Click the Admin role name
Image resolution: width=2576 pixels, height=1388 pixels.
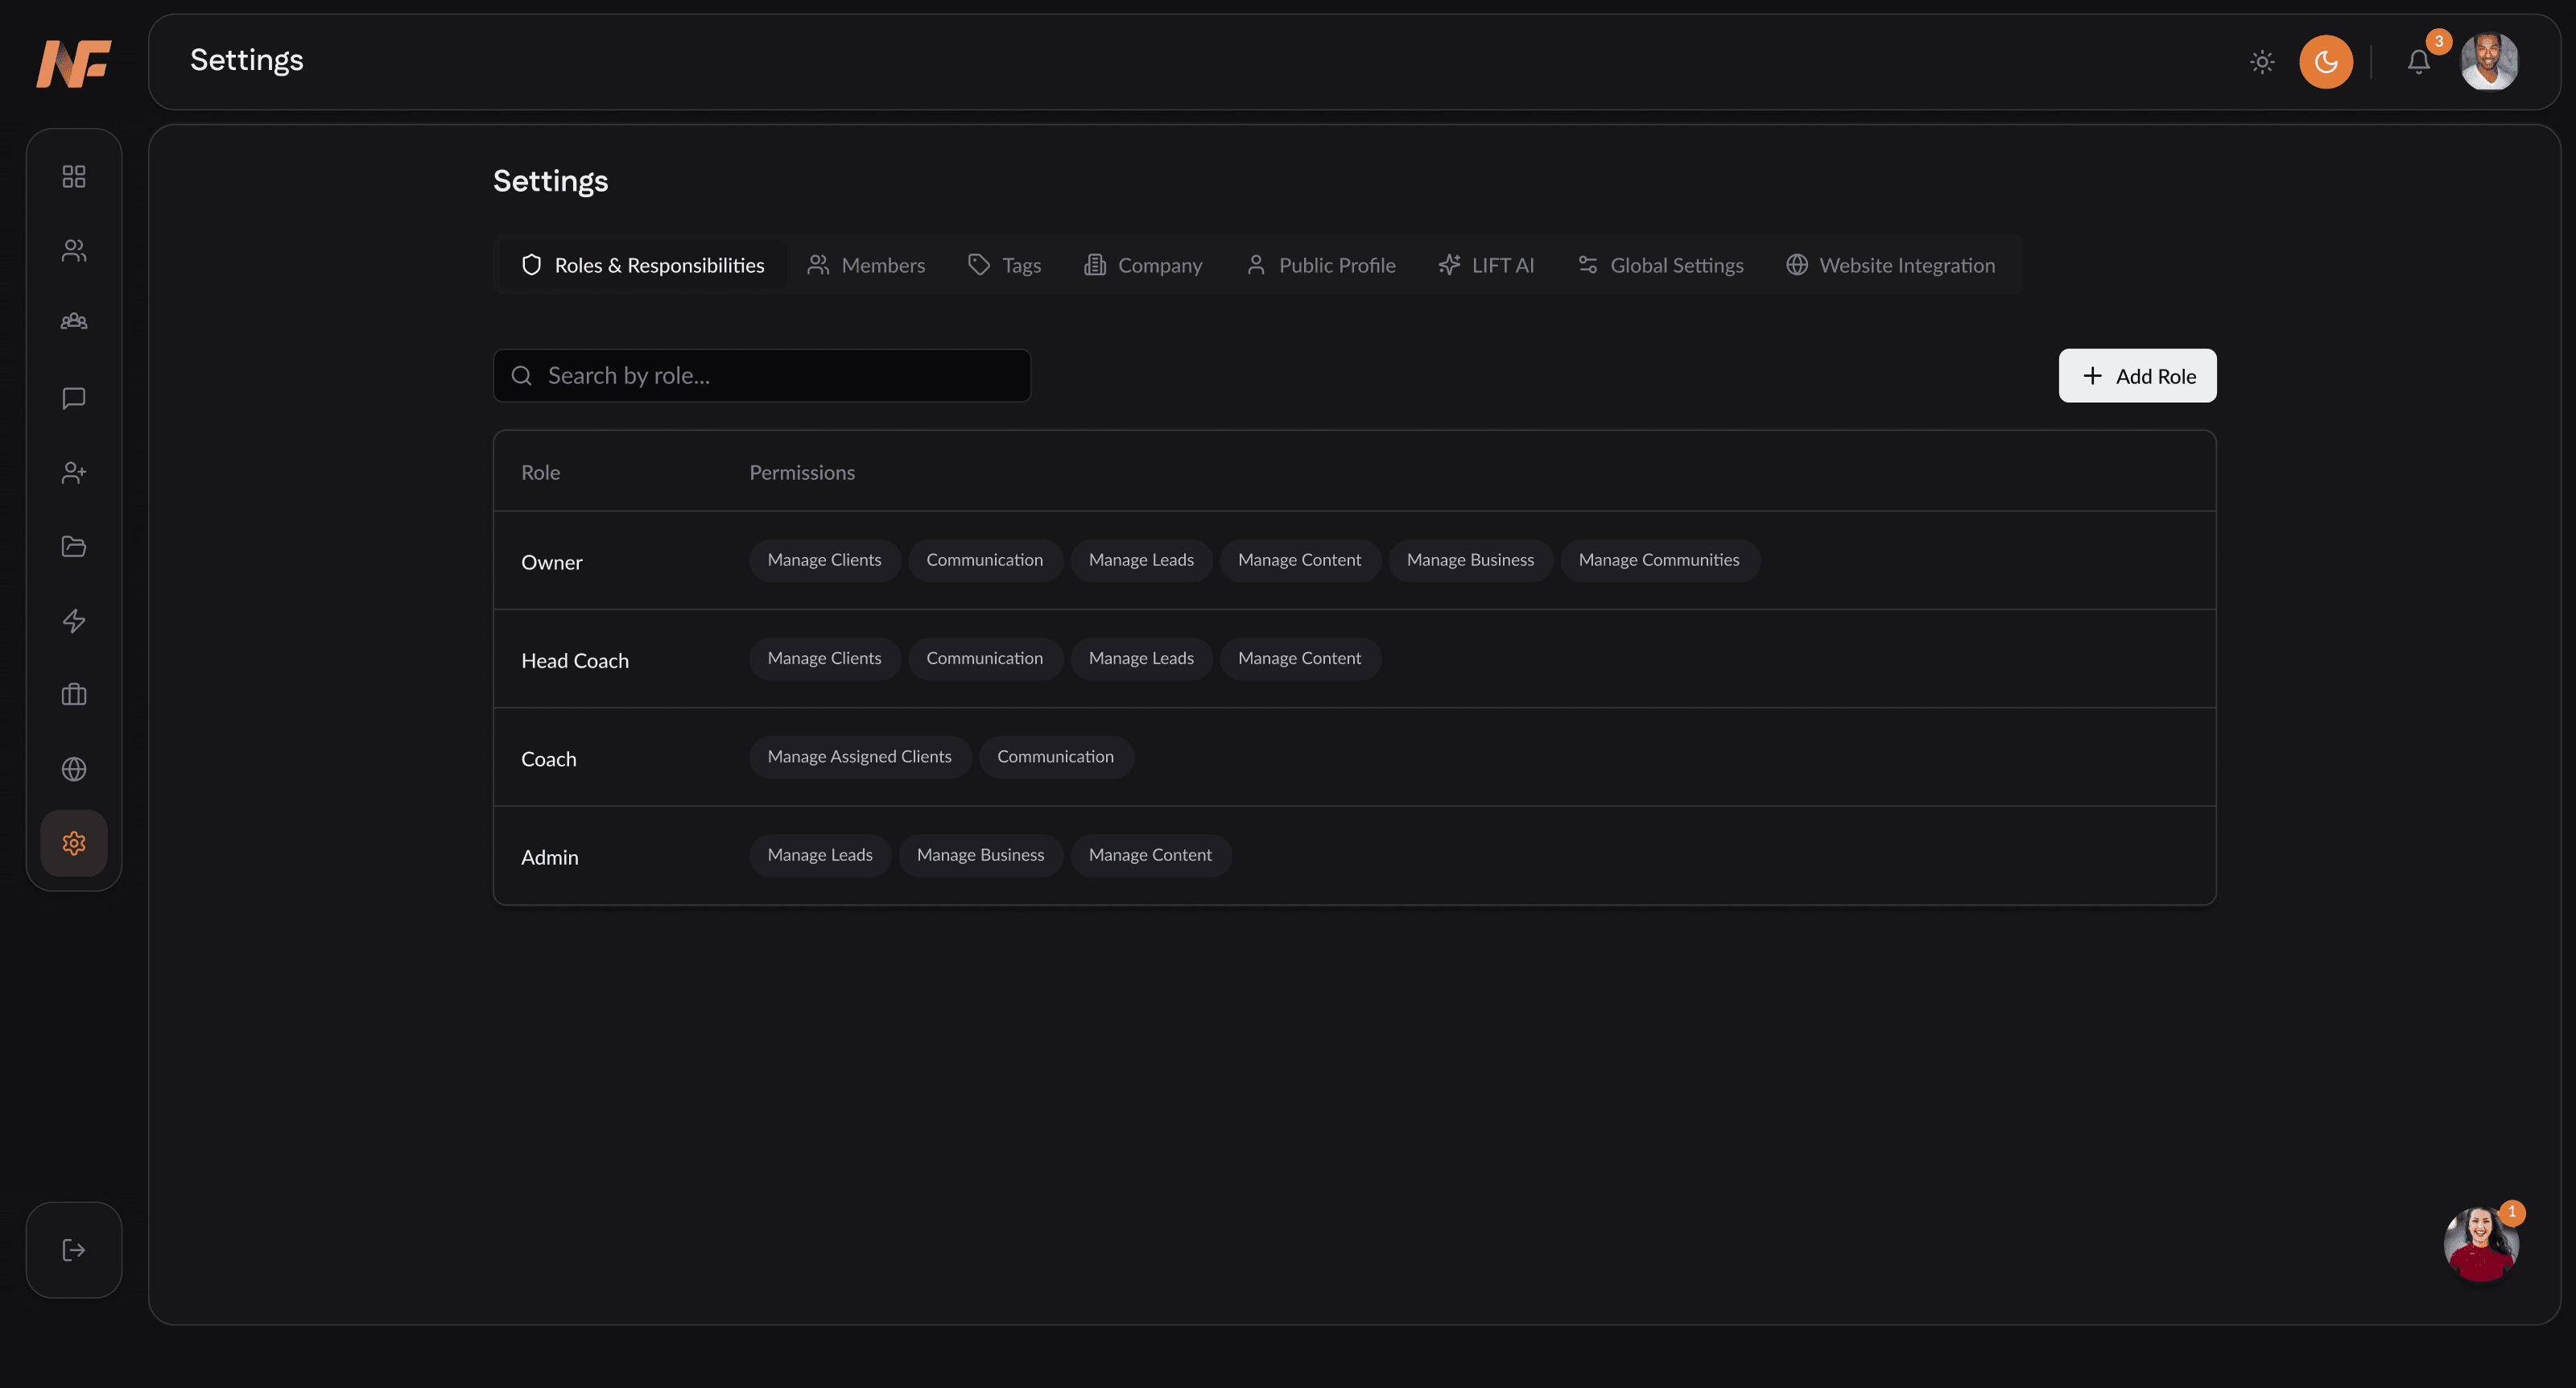click(x=550, y=857)
